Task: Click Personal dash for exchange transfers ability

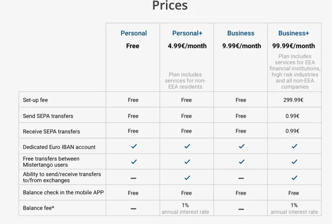Action: [133, 178]
